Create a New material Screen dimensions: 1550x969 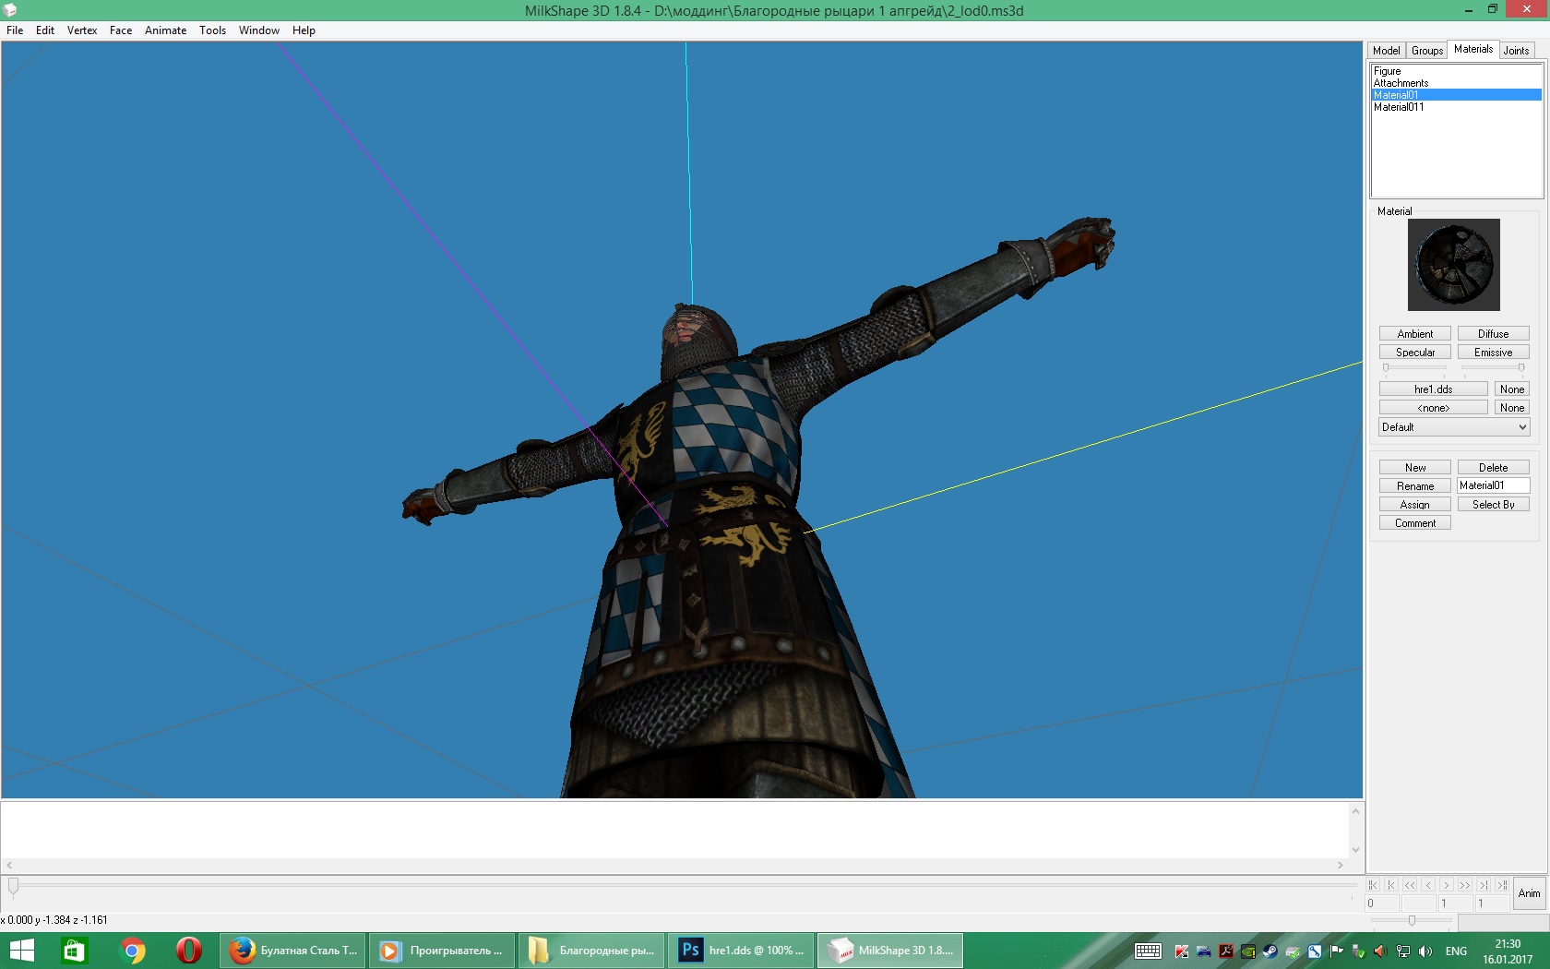(1415, 467)
